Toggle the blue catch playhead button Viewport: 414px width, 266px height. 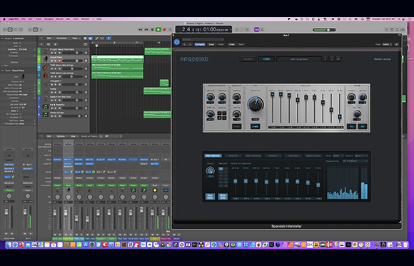108,39
